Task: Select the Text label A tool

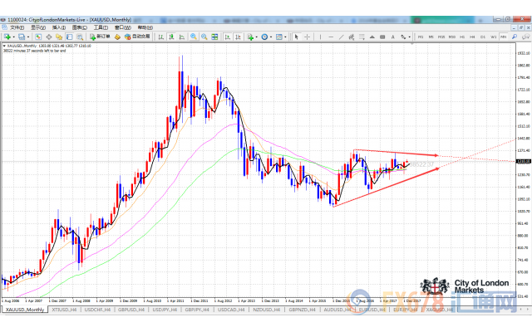Action: point(392,37)
